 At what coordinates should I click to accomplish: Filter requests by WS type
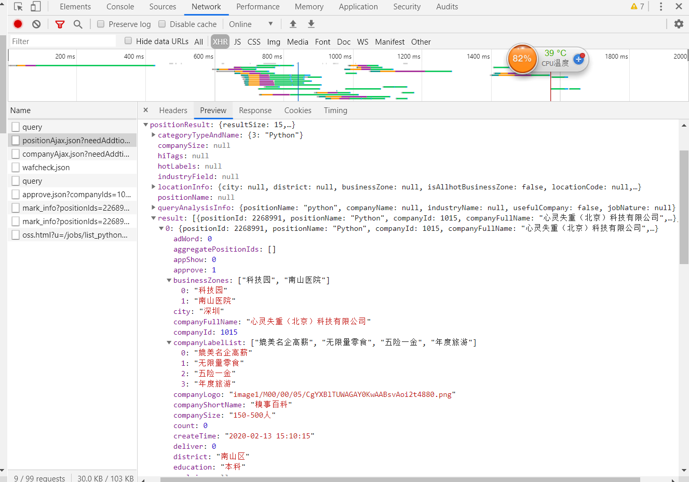click(363, 42)
